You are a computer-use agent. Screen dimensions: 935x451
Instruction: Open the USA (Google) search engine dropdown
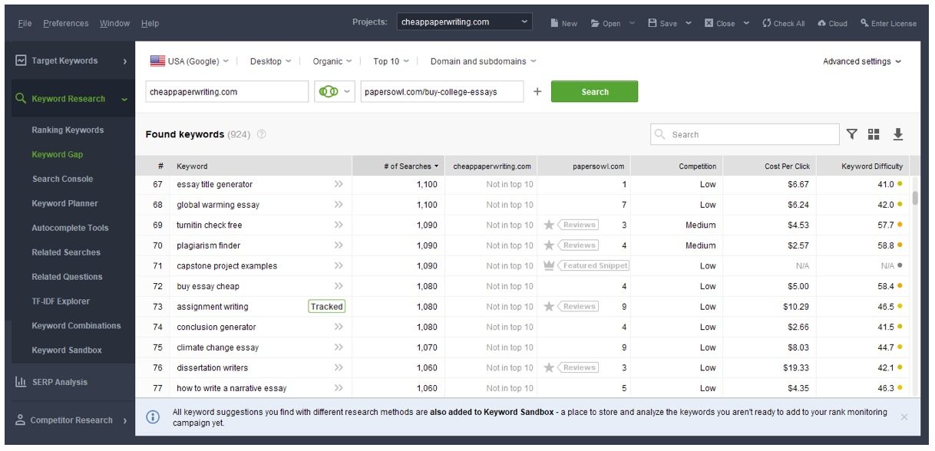coord(189,61)
